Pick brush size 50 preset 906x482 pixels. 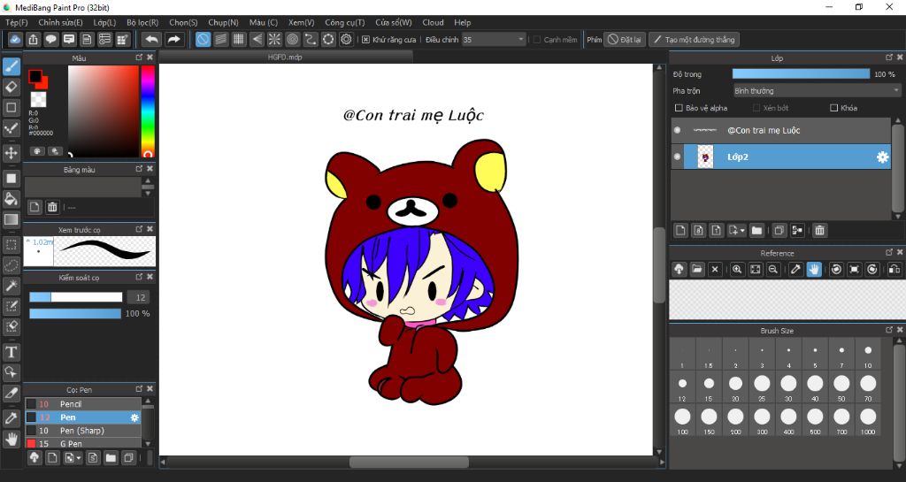tap(841, 386)
